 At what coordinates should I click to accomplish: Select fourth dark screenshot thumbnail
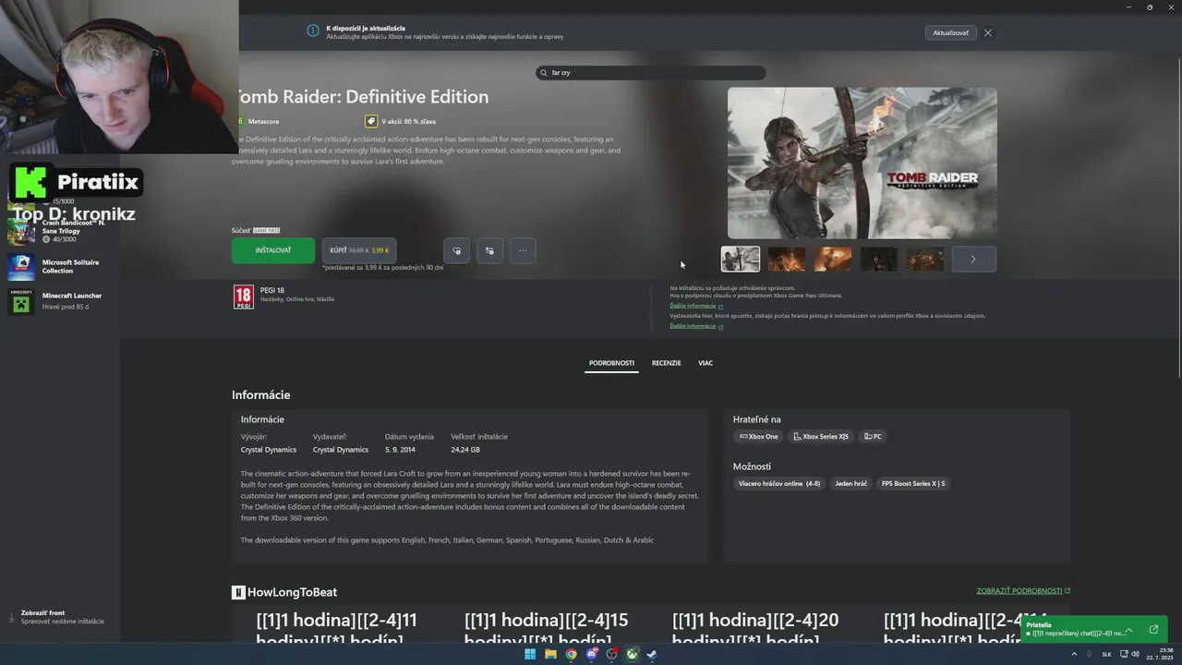pos(879,260)
